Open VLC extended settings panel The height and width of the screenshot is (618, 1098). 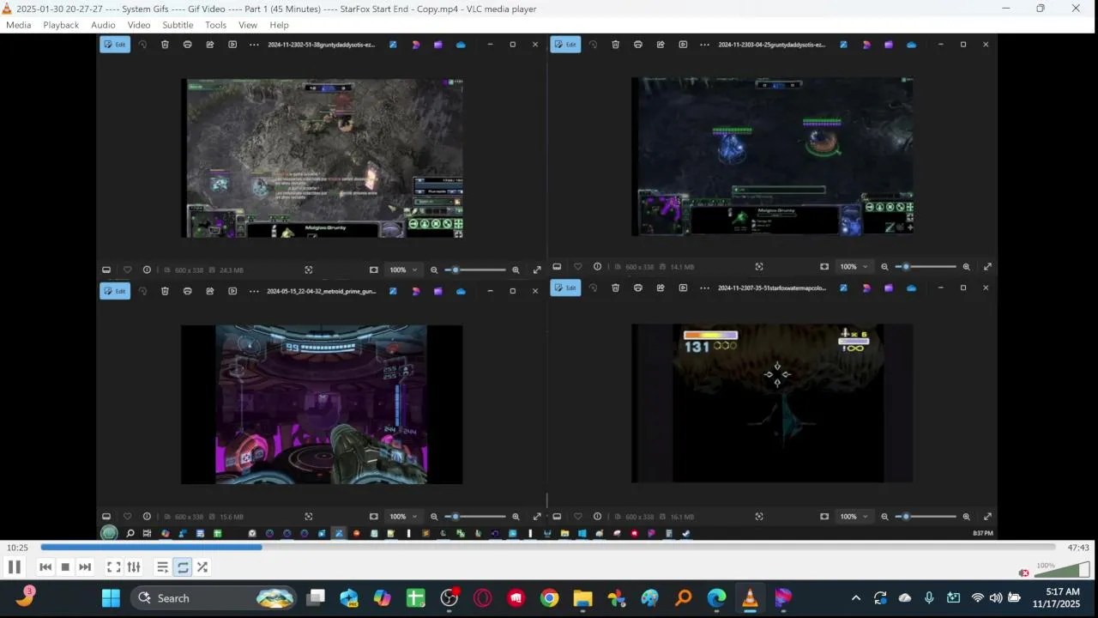pos(134,566)
